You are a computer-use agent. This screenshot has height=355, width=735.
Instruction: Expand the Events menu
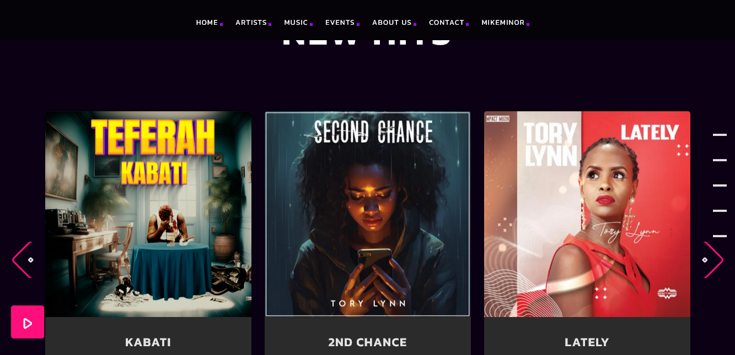coord(340,23)
